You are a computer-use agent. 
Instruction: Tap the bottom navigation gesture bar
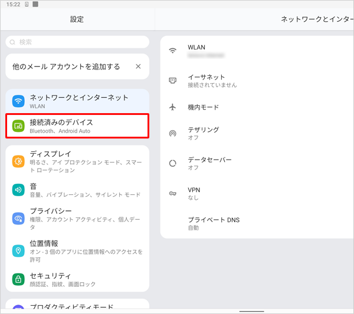(x=252, y=311)
